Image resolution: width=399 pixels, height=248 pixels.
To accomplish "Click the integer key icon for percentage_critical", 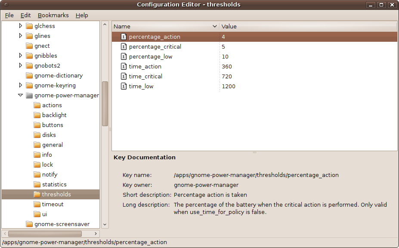I will pos(124,46).
